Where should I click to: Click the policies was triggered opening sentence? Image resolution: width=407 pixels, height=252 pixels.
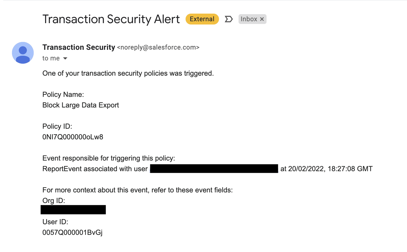[x=128, y=73]
